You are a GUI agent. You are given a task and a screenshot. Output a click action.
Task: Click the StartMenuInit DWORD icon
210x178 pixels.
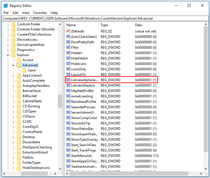[68, 156]
